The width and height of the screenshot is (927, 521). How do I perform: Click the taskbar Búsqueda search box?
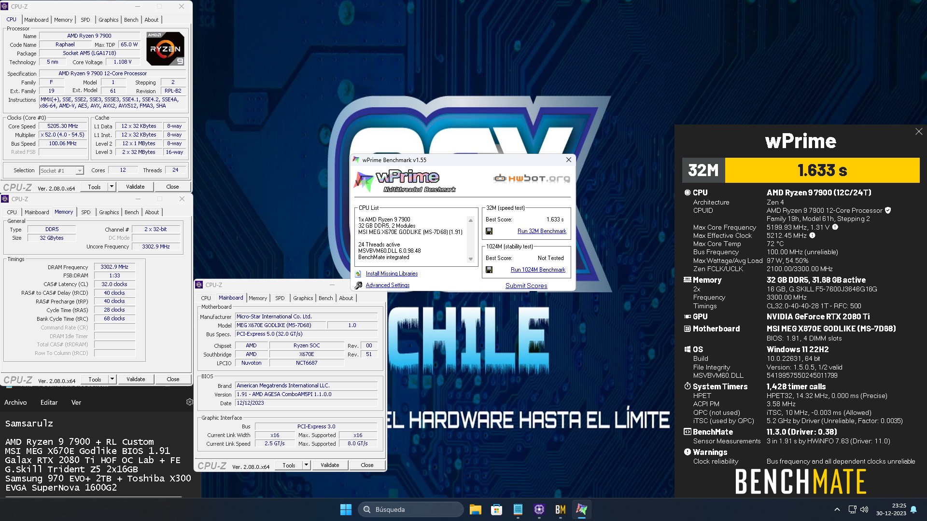(410, 509)
